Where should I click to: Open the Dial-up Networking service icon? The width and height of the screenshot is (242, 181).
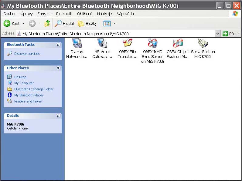tap(77, 43)
